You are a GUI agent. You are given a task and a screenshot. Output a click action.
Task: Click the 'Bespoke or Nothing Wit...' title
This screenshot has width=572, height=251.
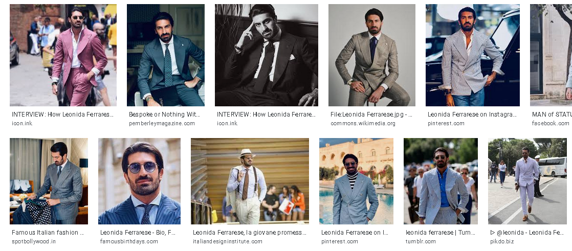[x=164, y=115]
